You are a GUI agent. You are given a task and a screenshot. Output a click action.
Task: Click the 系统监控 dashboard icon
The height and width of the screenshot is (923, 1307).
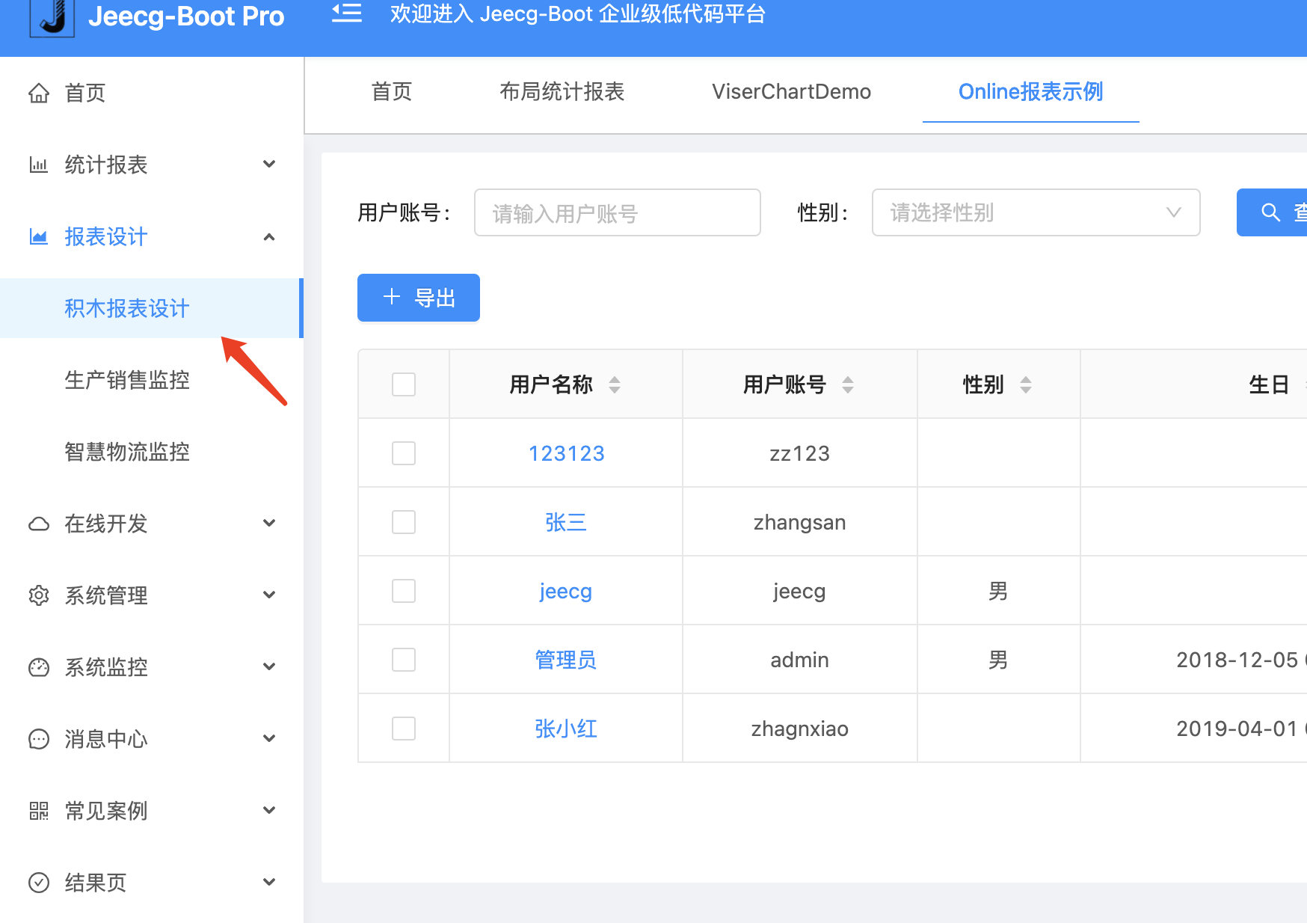click(39, 668)
